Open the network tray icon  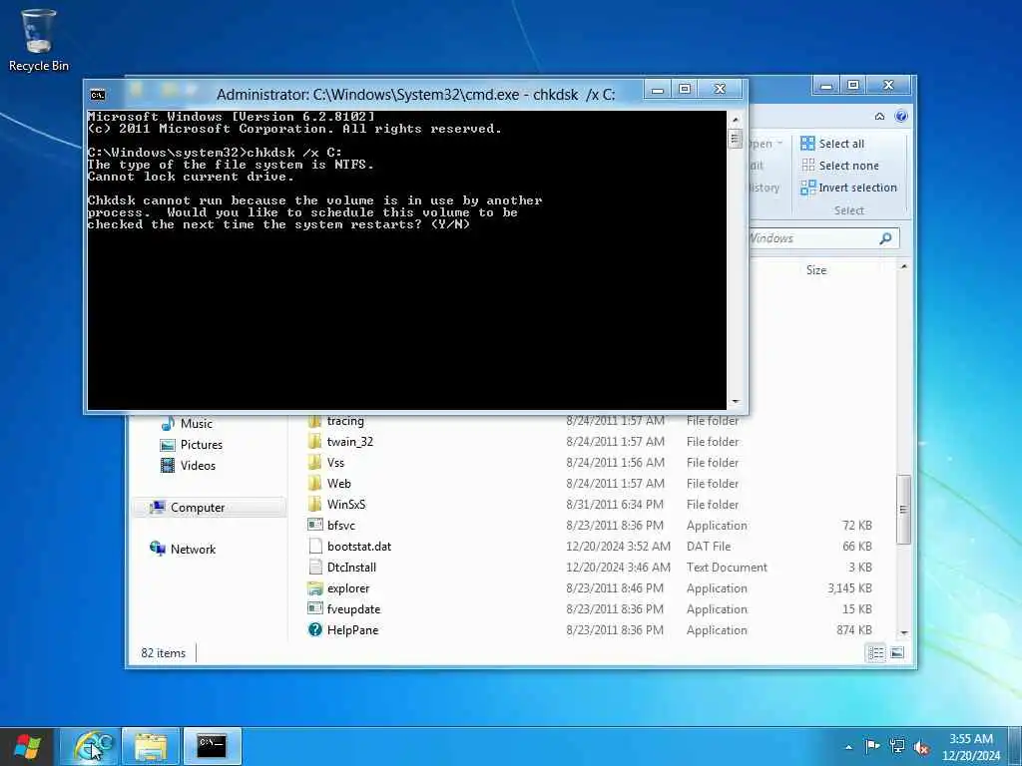897,746
